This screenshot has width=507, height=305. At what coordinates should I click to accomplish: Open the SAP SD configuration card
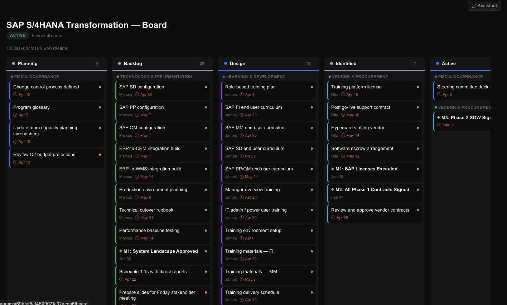pyautogui.click(x=163, y=91)
